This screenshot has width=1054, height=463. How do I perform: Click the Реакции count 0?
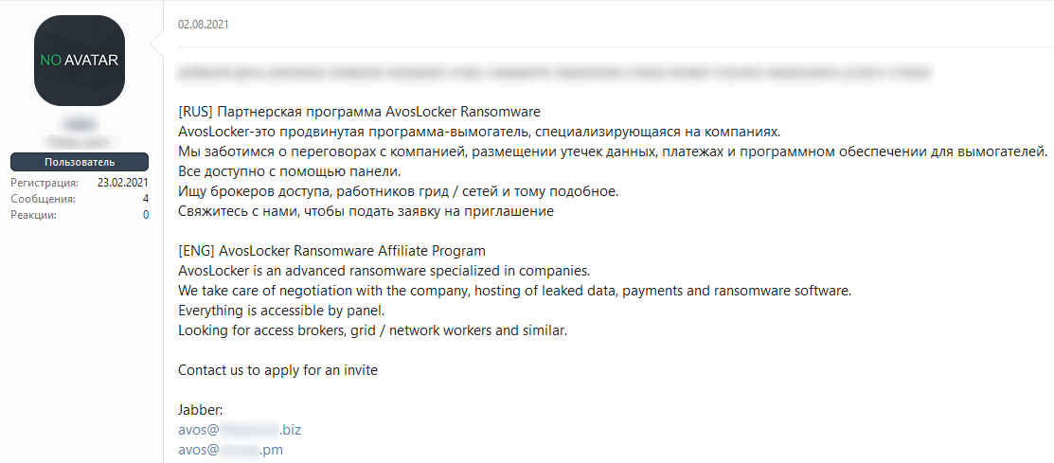point(146,215)
